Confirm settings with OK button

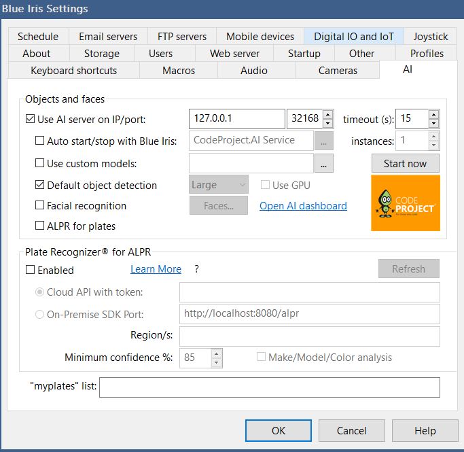[x=279, y=430]
